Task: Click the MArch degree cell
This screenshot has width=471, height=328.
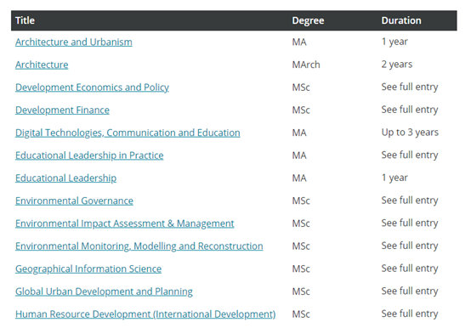Action: tap(306, 65)
